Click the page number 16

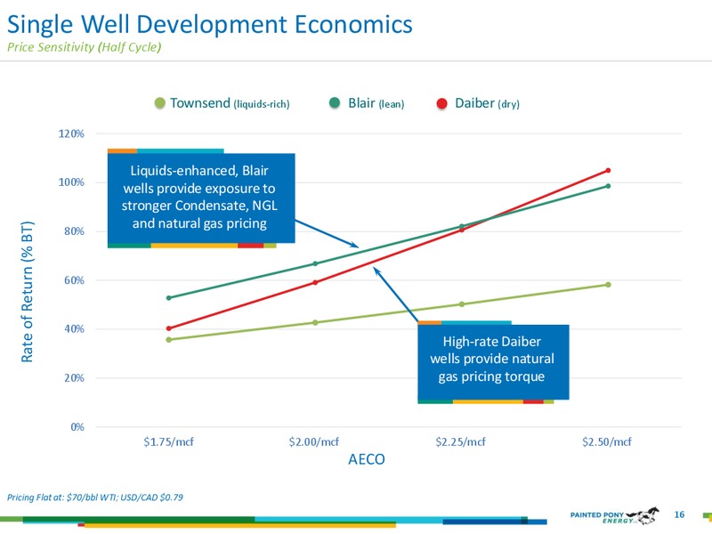679,514
